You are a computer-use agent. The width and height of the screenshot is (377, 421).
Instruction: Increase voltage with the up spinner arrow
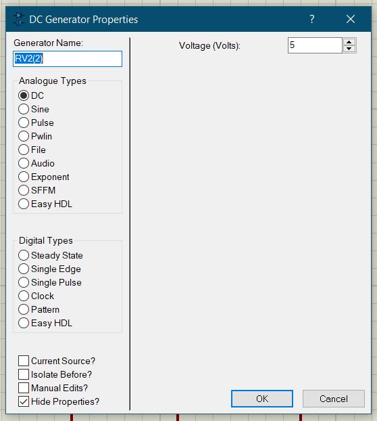(349, 42)
